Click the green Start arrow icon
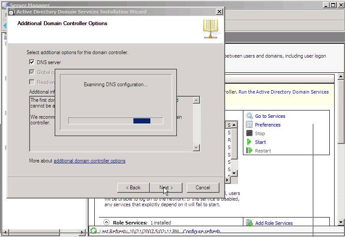 coord(249,142)
